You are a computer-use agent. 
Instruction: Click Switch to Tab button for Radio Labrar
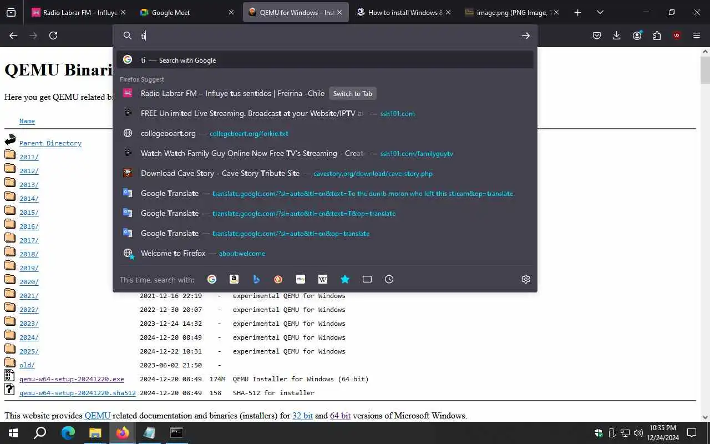352,93
